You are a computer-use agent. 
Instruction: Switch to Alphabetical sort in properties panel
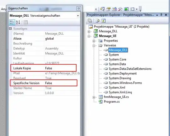click(x=18, y=22)
